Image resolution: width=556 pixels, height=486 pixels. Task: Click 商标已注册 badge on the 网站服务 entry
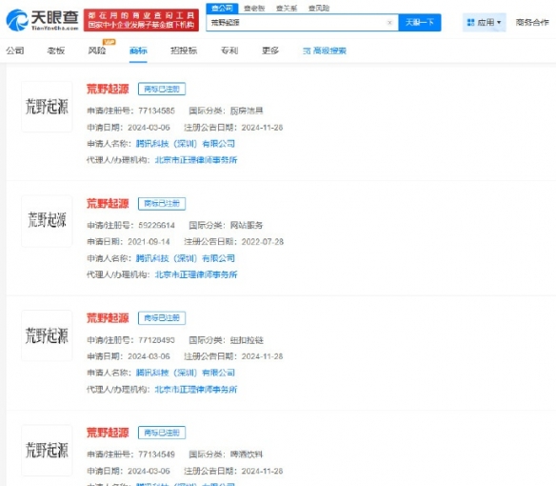[x=162, y=203]
